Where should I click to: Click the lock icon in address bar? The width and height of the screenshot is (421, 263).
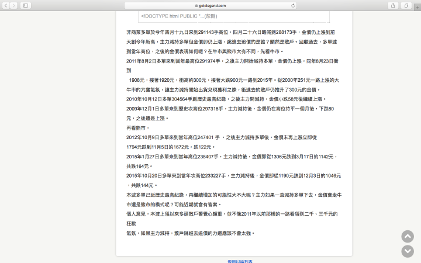click(196, 5)
